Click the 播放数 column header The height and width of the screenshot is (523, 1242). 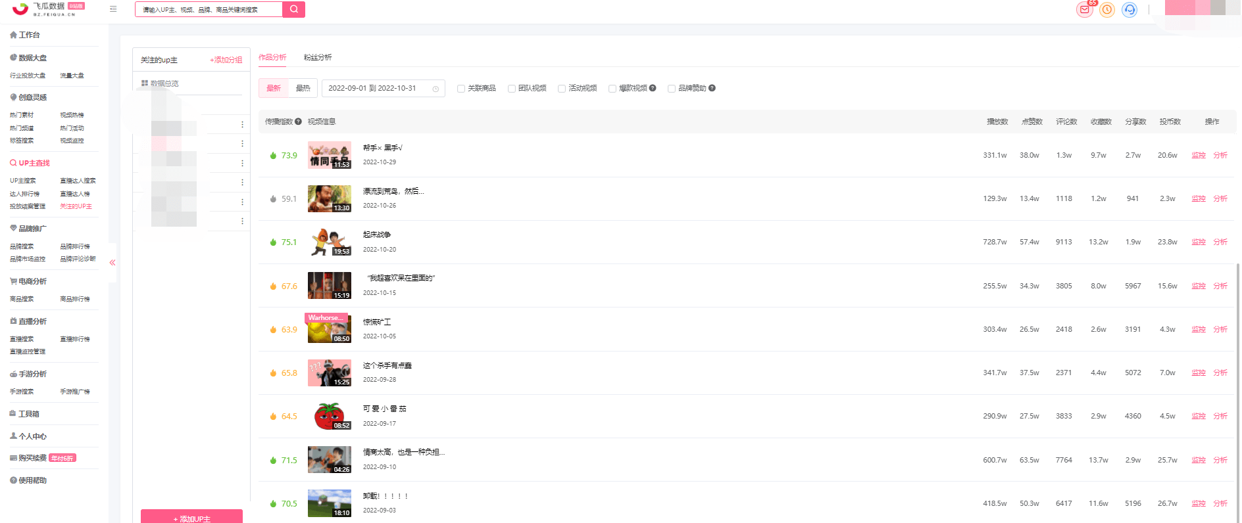click(x=997, y=122)
